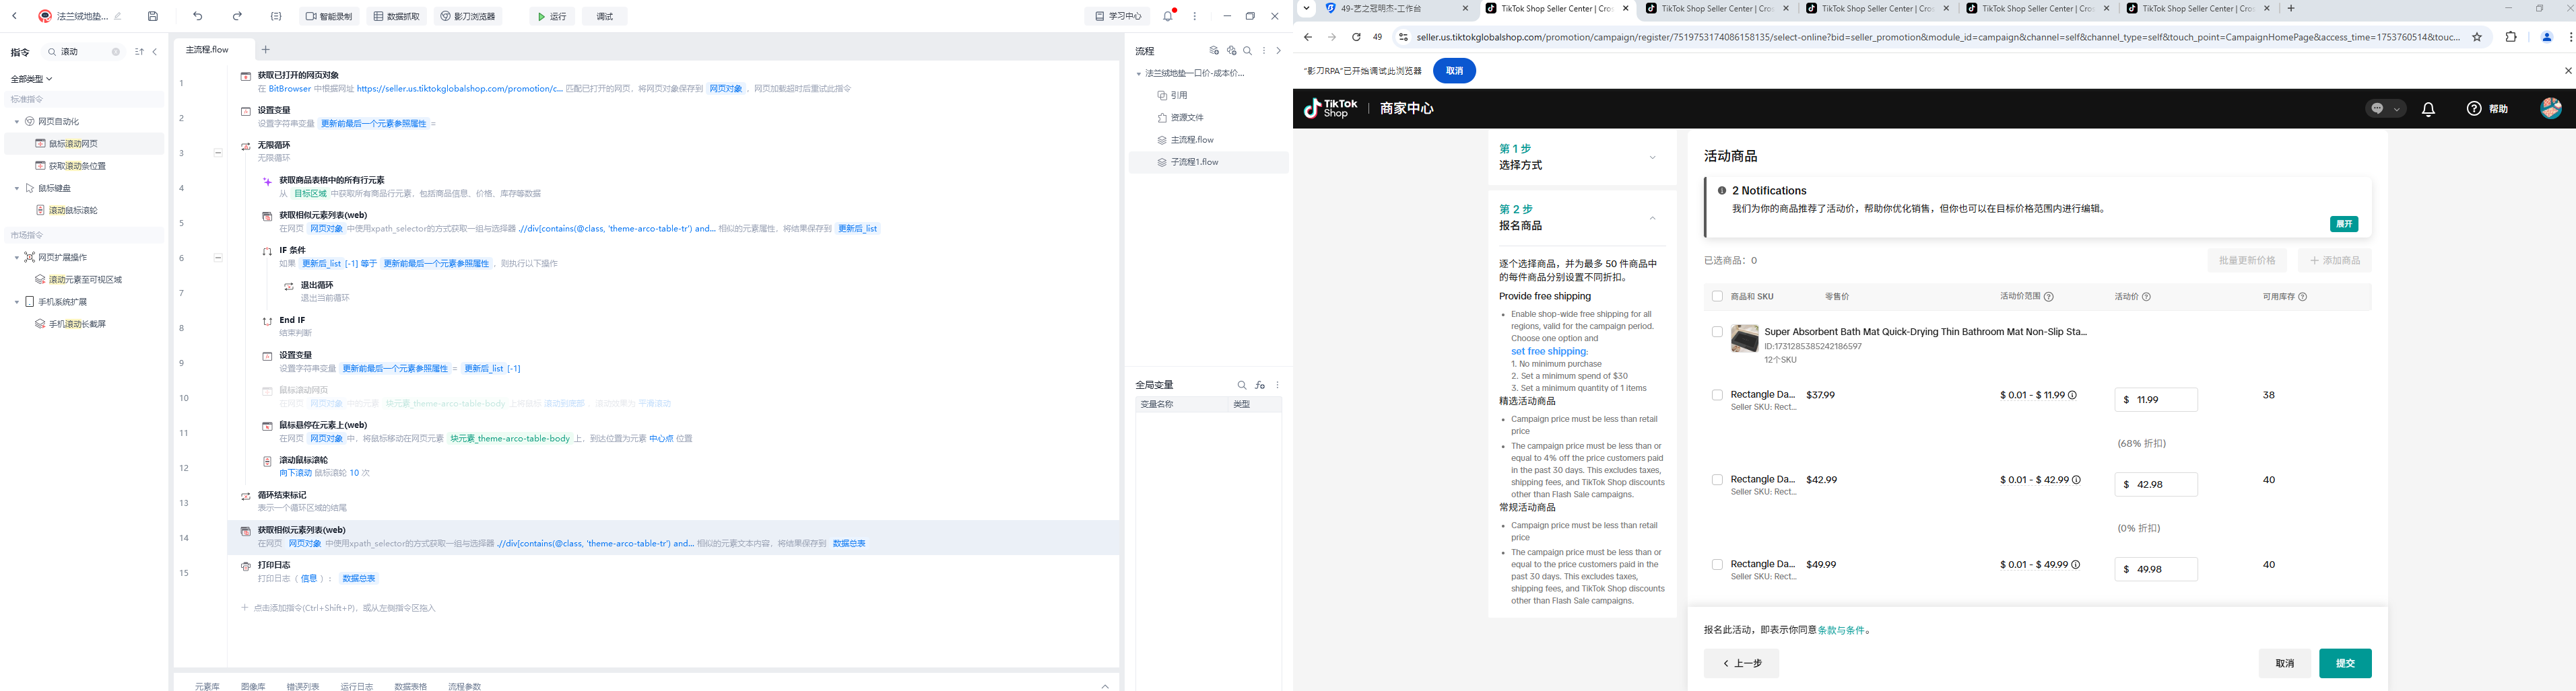Clear the 滚动 search box text
This screenshot has height=691, width=2576.
coord(116,52)
